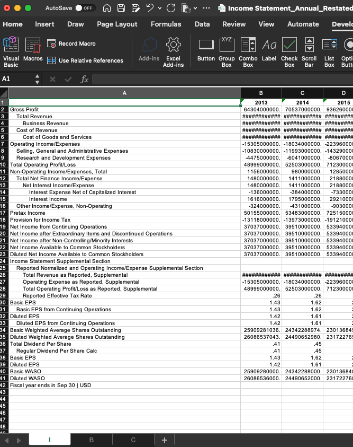353x447 pixels.
Task: Click Research and Development Expenses cell
Action: [124, 157]
